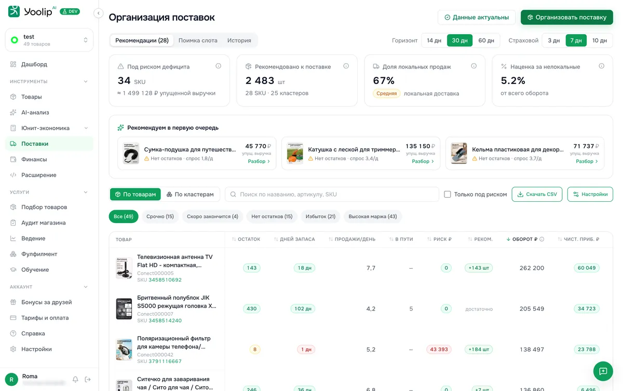The height and width of the screenshot is (391, 623).
Task: Open the test store selector dropdown
Action: point(49,40)
